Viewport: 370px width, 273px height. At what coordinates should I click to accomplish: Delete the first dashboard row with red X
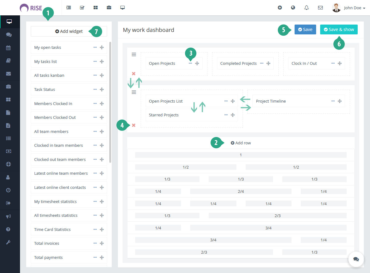coord(134,74)
